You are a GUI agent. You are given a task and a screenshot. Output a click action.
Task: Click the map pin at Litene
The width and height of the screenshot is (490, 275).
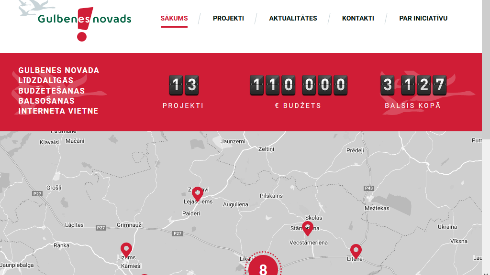(x=356, y=251)
